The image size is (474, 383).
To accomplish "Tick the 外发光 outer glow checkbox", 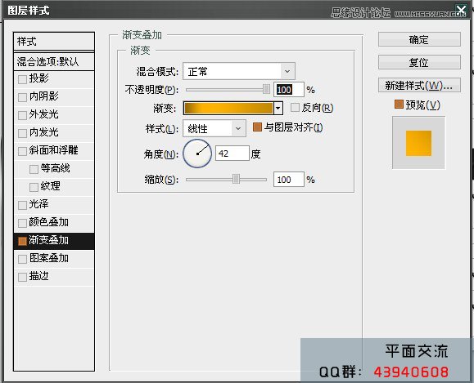I will [22, 115].
